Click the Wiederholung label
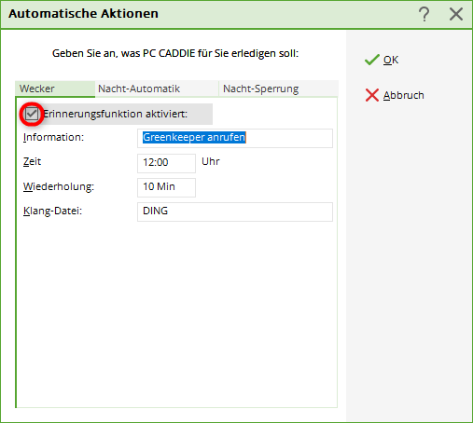Image resolution: width=473 pixels, height=423 pixels. (x=59, y=186)
